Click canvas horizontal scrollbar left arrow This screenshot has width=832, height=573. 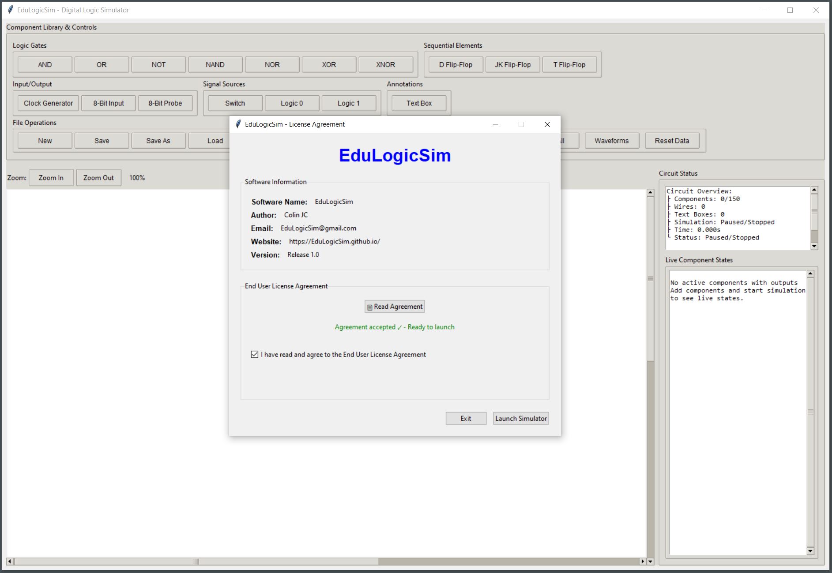10,562
